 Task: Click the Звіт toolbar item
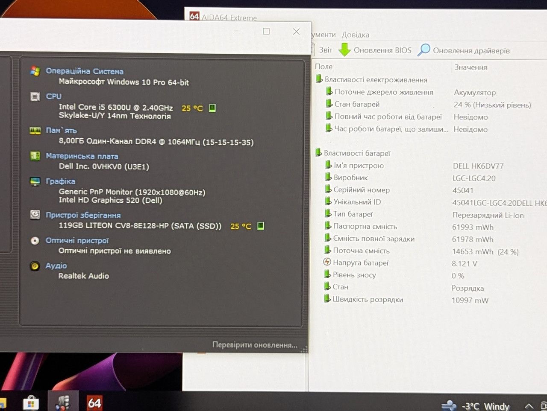[x=326, y=50]
